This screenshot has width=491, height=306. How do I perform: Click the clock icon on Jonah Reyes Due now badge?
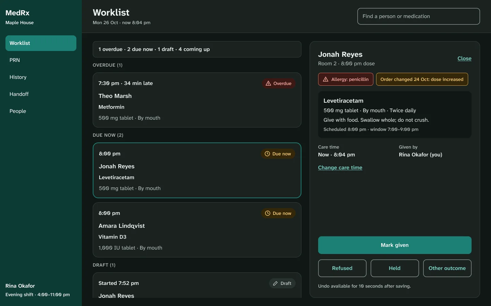point(267,154)
